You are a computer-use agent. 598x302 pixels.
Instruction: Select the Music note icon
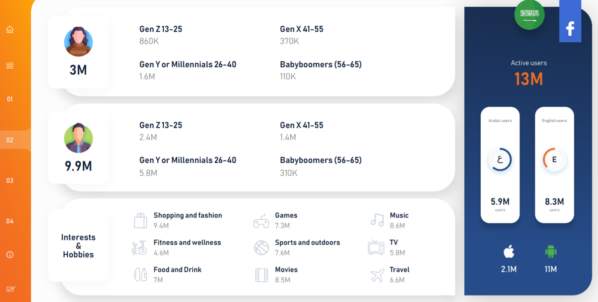coord(377,220)
